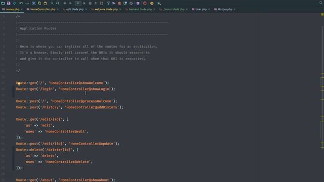This screenshot has width=324, height=182.
Task: Click the Redo arrow icon
Action: 27,4
